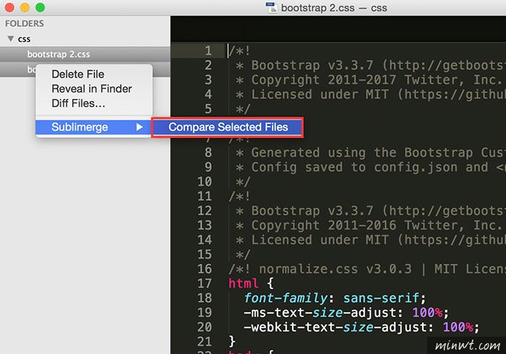Click the 100% value on line 19
This screenshot has height=354, width=506.
click(x=427, y=313)
